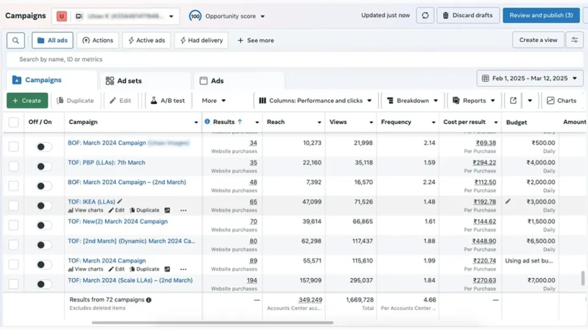Image resolution: width=588 pixels, height=330 pixels.
Task: Click the search magnifier icon
Action: tap(16, 41)
